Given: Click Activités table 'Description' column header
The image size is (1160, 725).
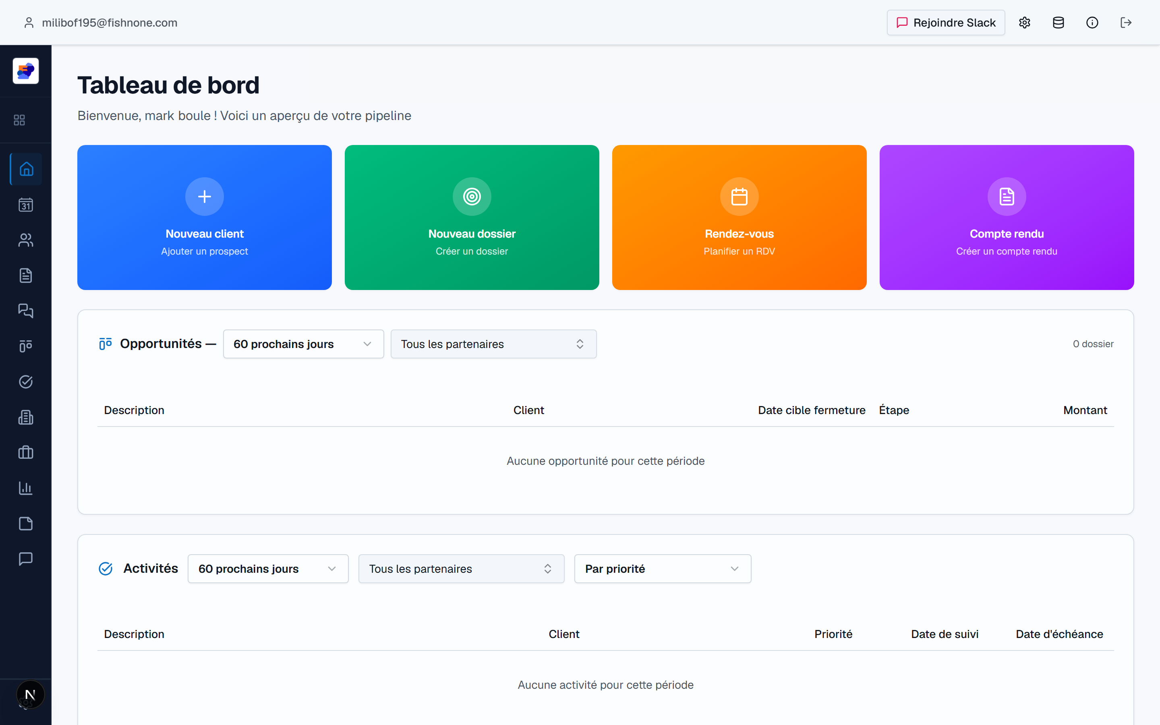Looking at the screenshot, I should point(134,634).
